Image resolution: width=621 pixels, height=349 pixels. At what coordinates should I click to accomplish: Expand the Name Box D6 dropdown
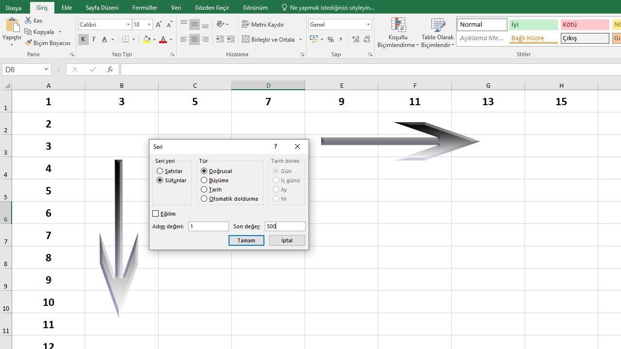tap(47, 70)
